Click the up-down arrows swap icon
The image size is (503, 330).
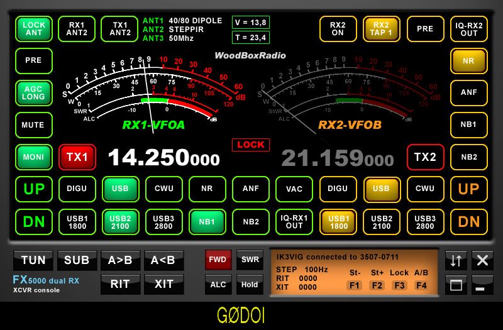click(x=456, y=260)
